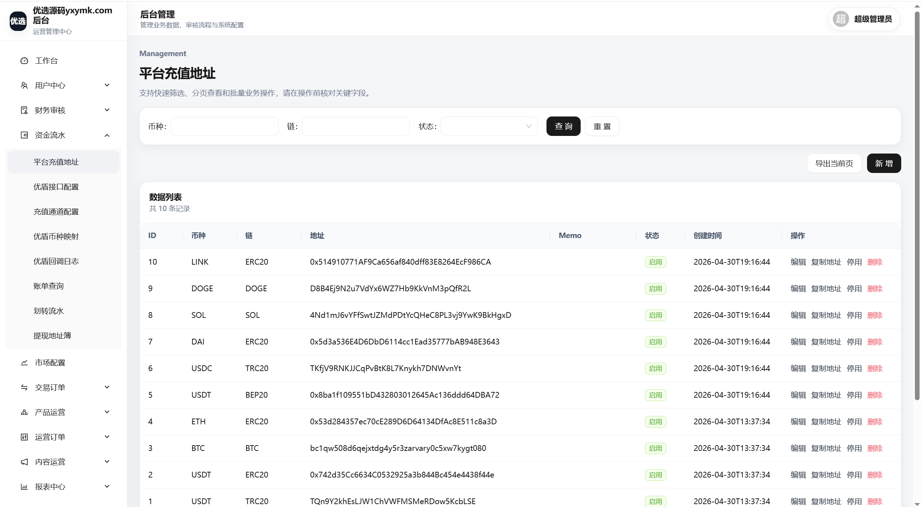
Task: Click the 超级管理员 user name
Action: (x=873, y=19)
